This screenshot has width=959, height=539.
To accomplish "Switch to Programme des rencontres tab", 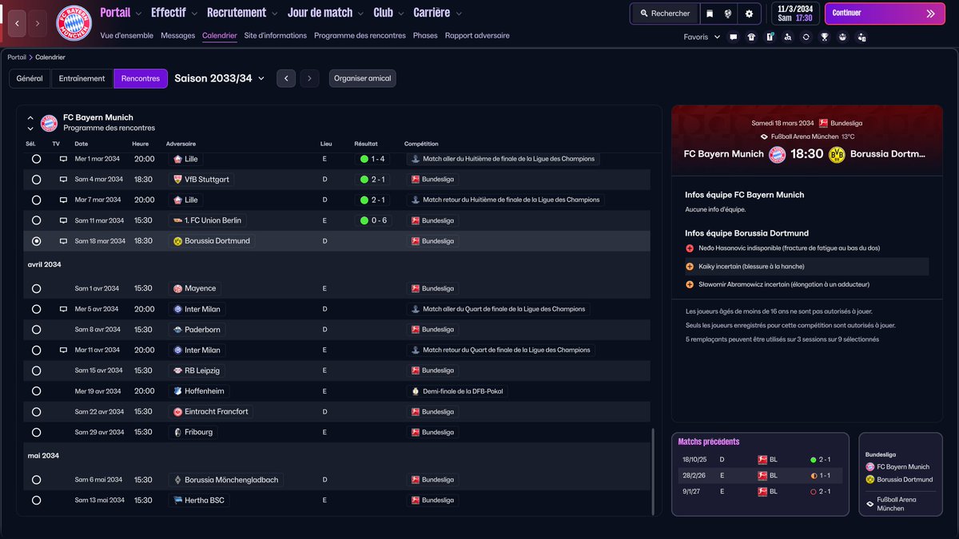I will click(x=360, y=36).
